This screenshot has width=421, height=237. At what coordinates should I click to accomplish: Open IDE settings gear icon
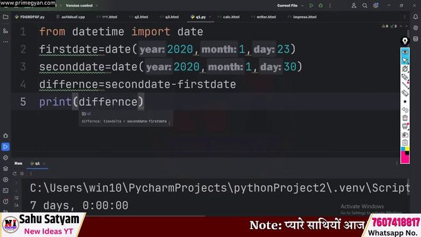(x=376, y=5)
